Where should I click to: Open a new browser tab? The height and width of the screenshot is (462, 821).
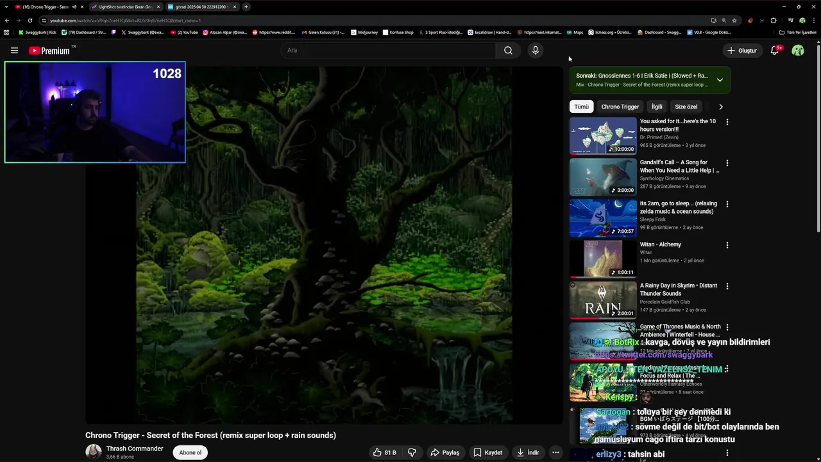click(x=246, y=7)
